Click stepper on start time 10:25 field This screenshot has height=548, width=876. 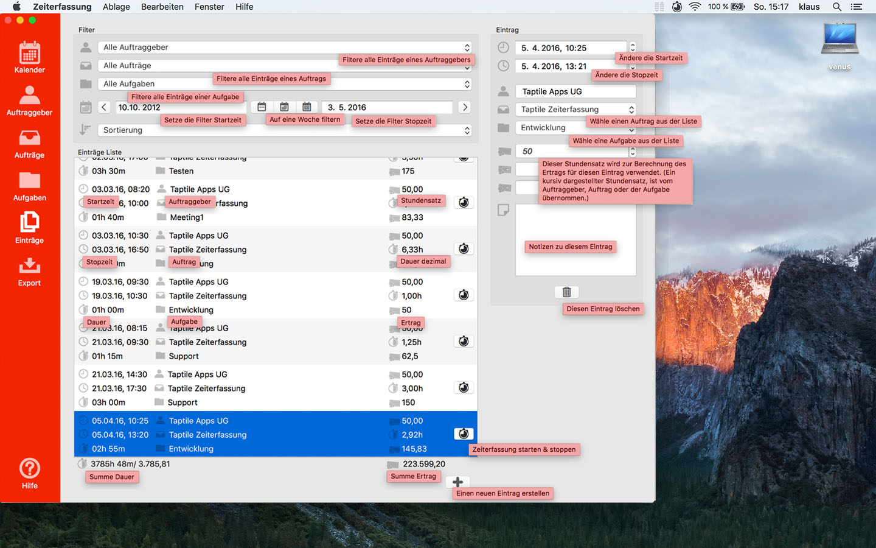[633, 47]
